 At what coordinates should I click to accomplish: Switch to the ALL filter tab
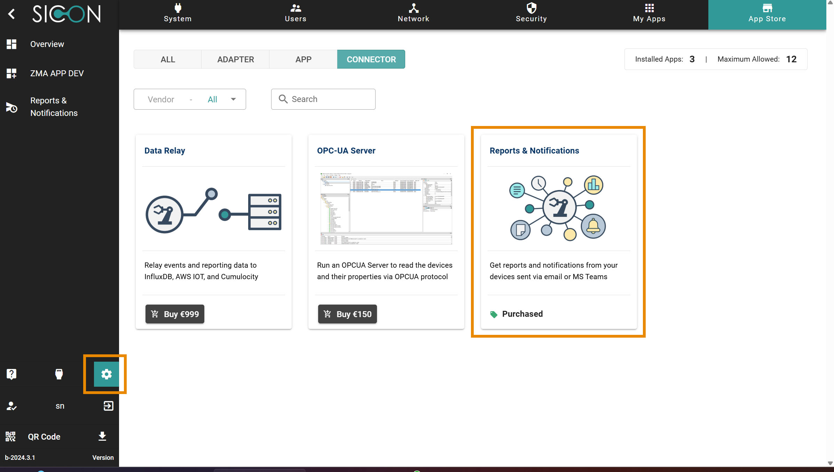[x=167, y=60]
